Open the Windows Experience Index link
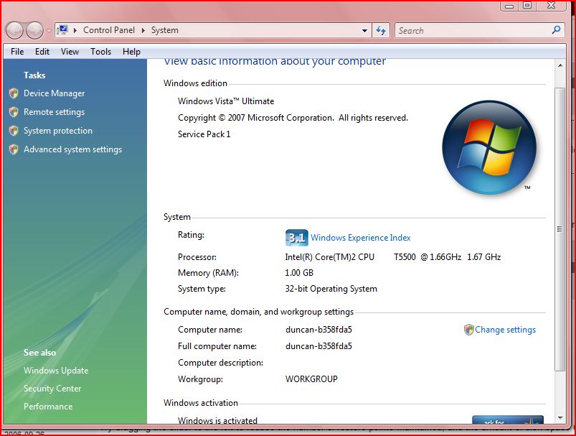576x436 pixels. pyautogui.click(x=361, y=238)
